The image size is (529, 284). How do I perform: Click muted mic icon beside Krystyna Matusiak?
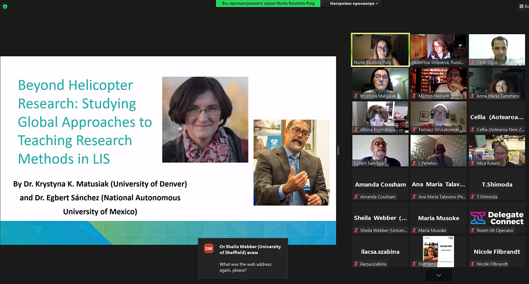tap(356, 96)
